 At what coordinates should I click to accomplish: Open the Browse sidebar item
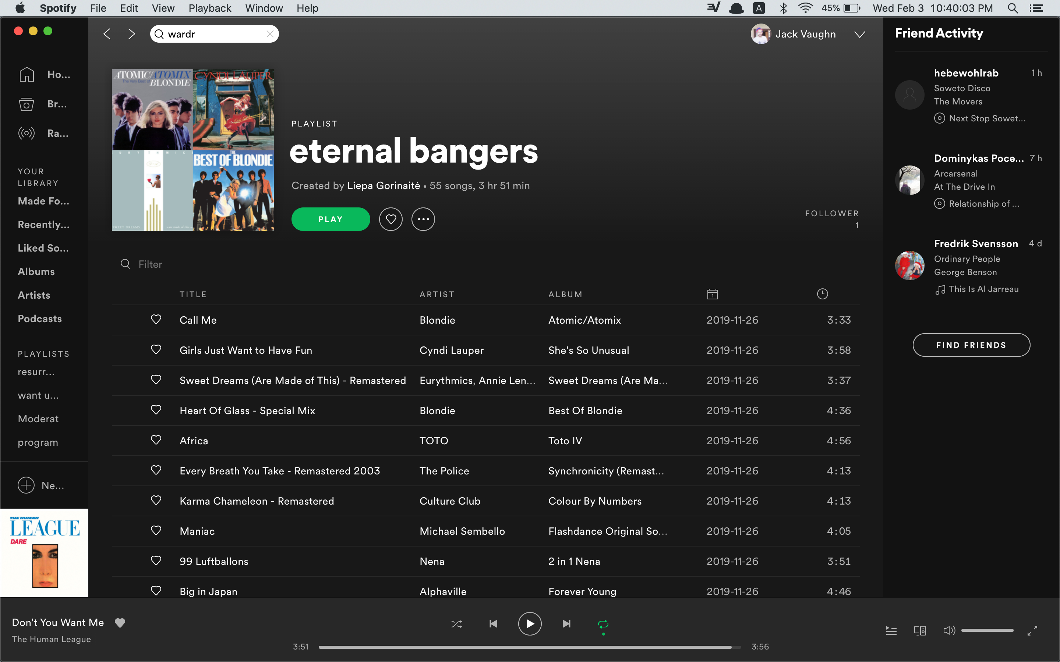coord(43,104)
